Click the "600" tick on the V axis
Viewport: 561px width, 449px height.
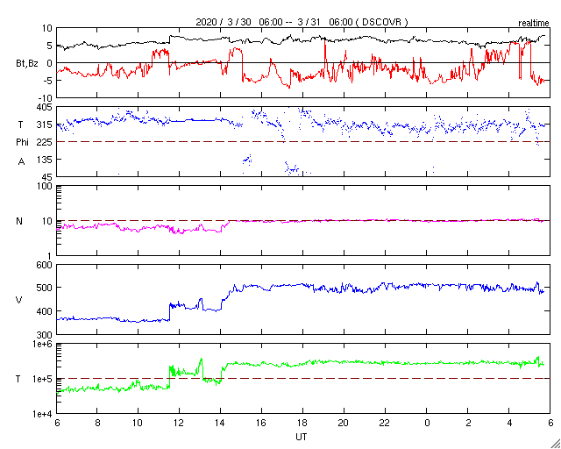point(45,265)
